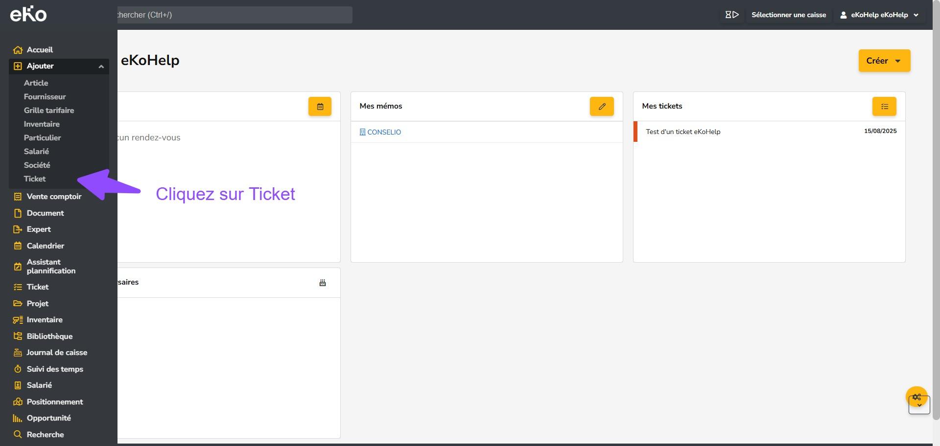
Task: Click the Accueil home icon in sidebar
Action: coord(18,50)
